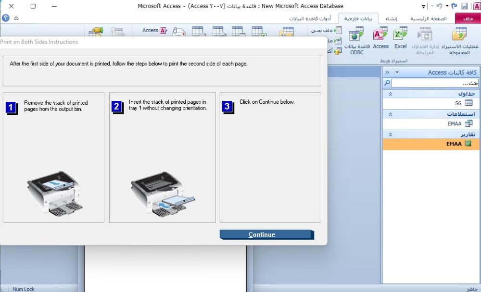This screenshot has height=292, width=481.
Task: Import a text file with ملف نصي
Action: (x=326, y=30)
